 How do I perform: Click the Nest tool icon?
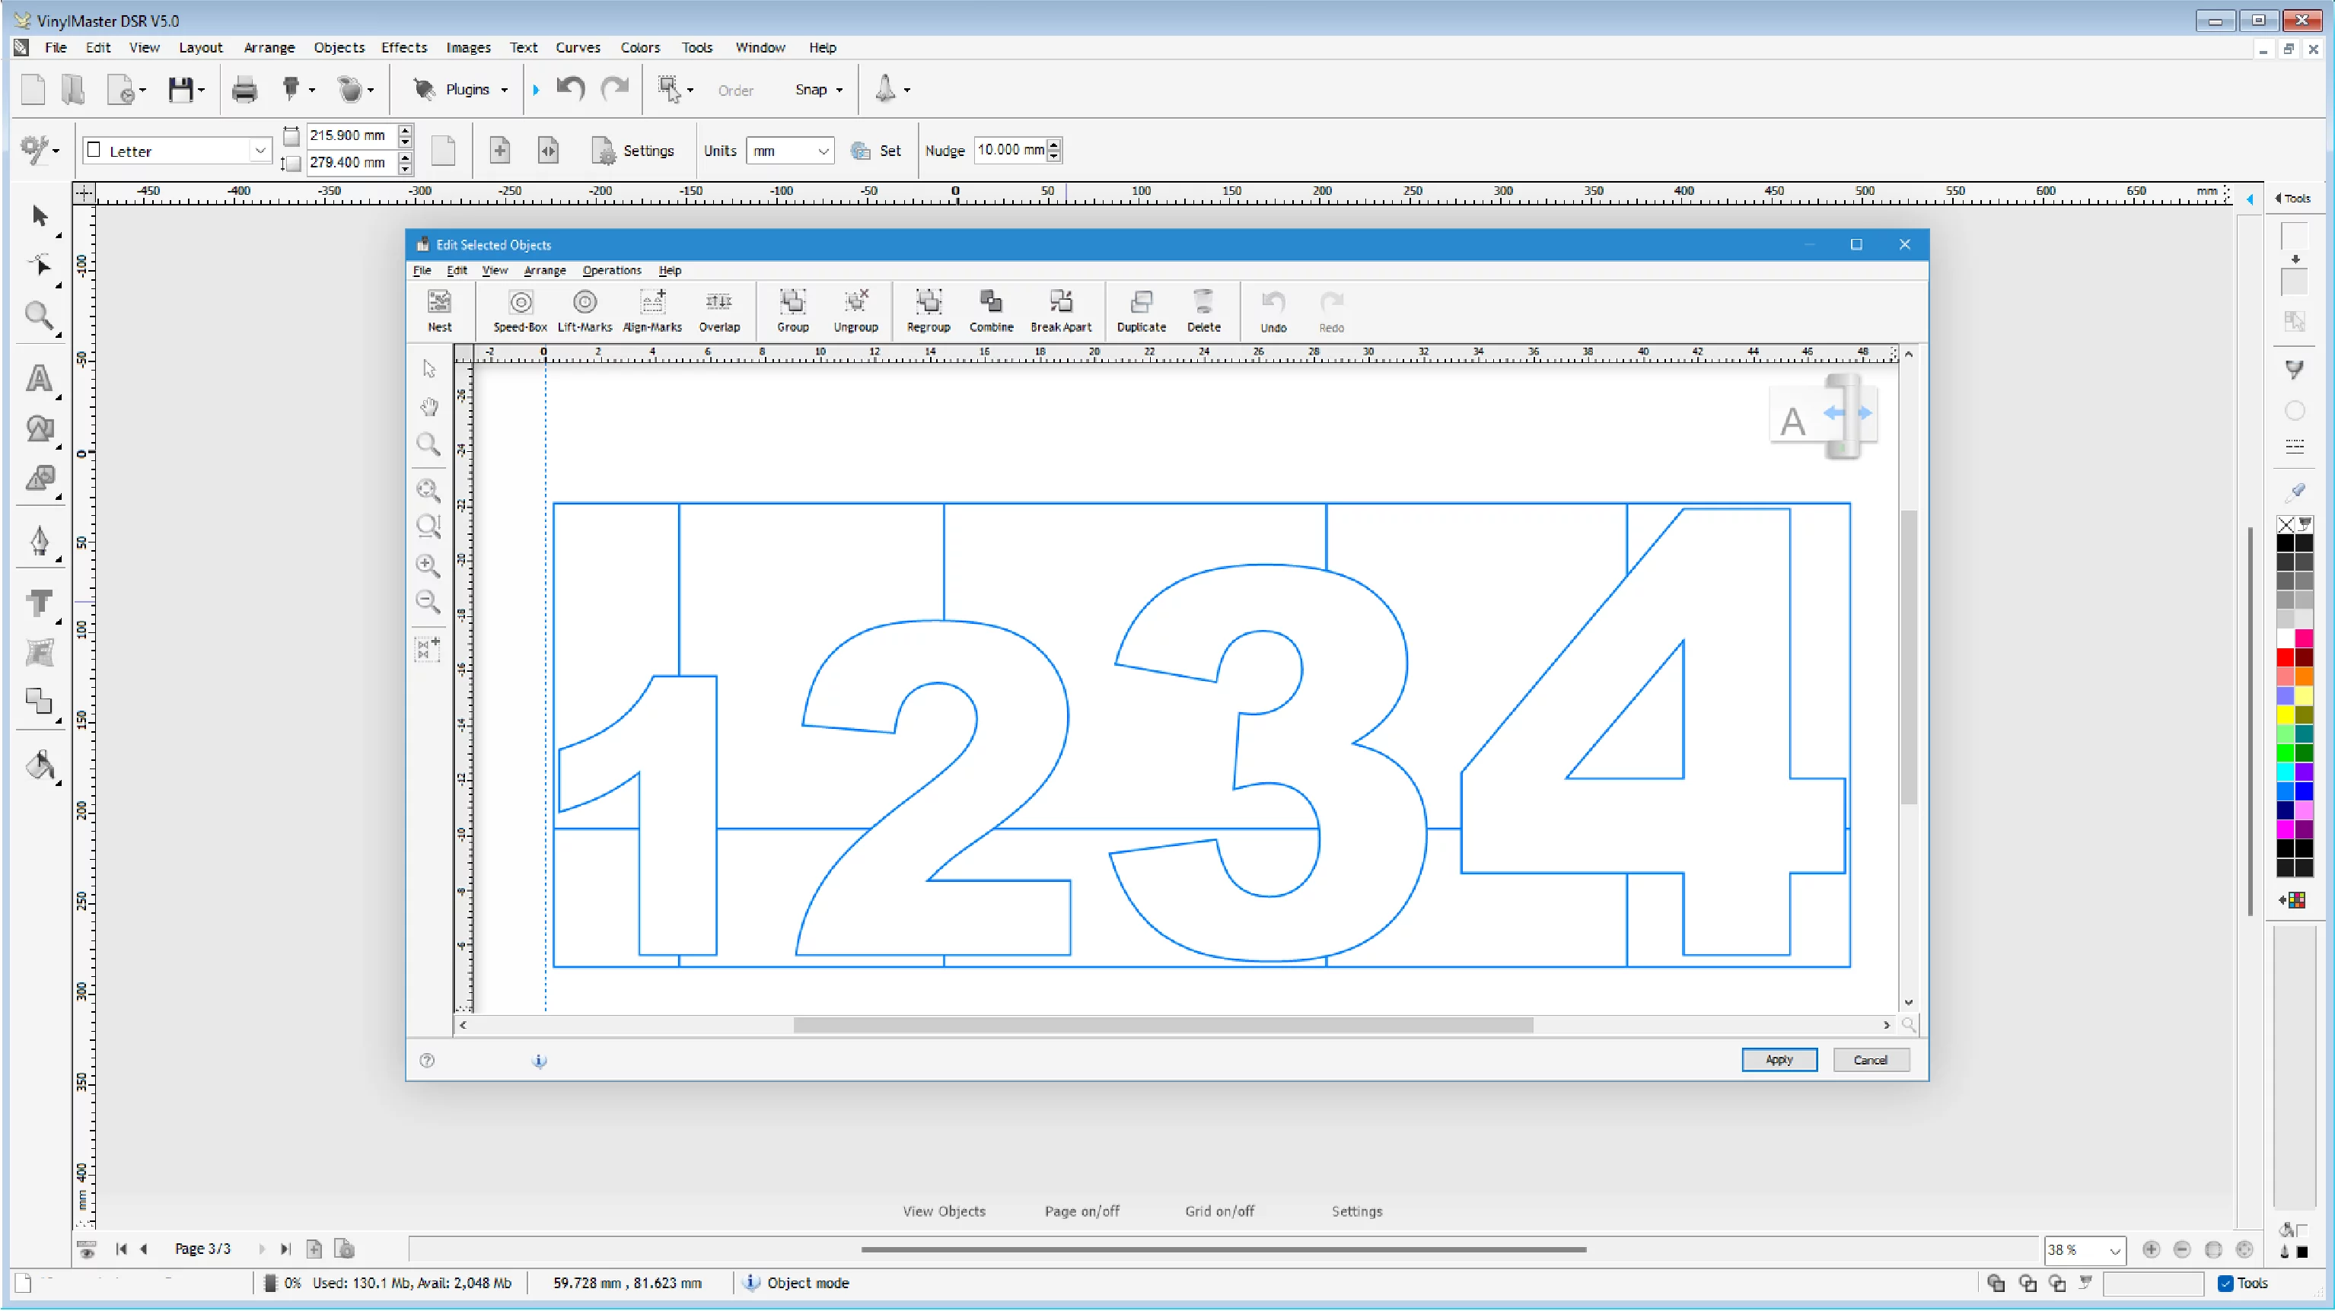point(440,310)
